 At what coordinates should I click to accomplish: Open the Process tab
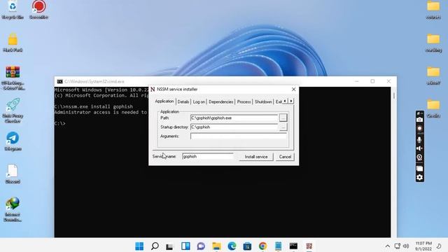(244, 101)
